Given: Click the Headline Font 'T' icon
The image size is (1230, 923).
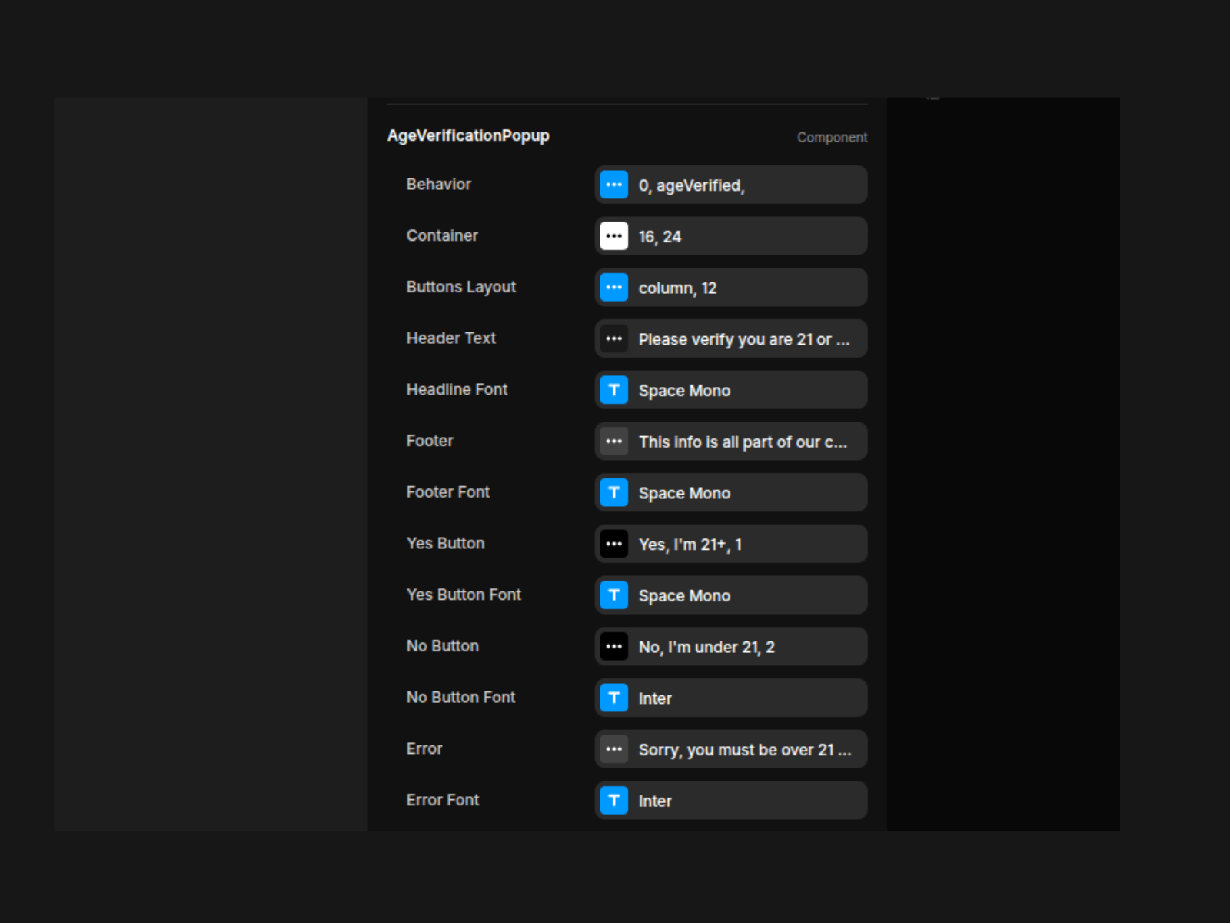Looking at the screenshot, I should [613, 390].
